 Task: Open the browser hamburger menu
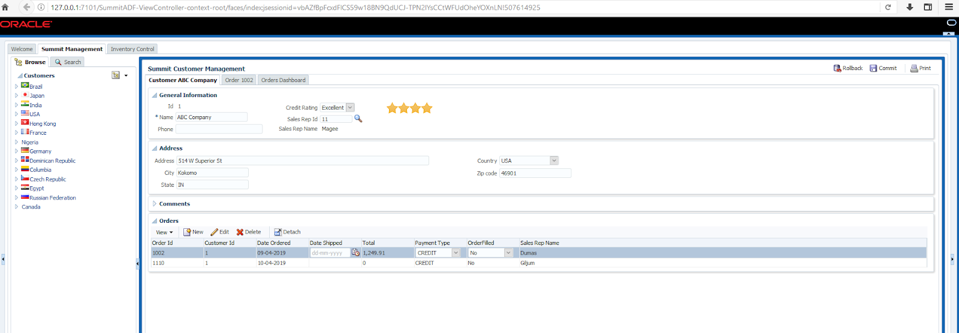click(949, 7)
